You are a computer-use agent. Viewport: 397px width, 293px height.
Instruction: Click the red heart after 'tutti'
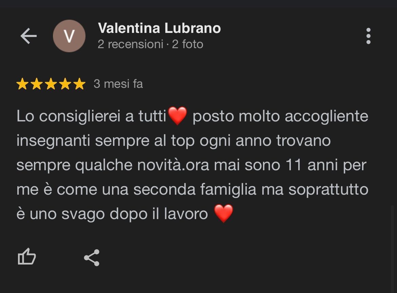177,116
